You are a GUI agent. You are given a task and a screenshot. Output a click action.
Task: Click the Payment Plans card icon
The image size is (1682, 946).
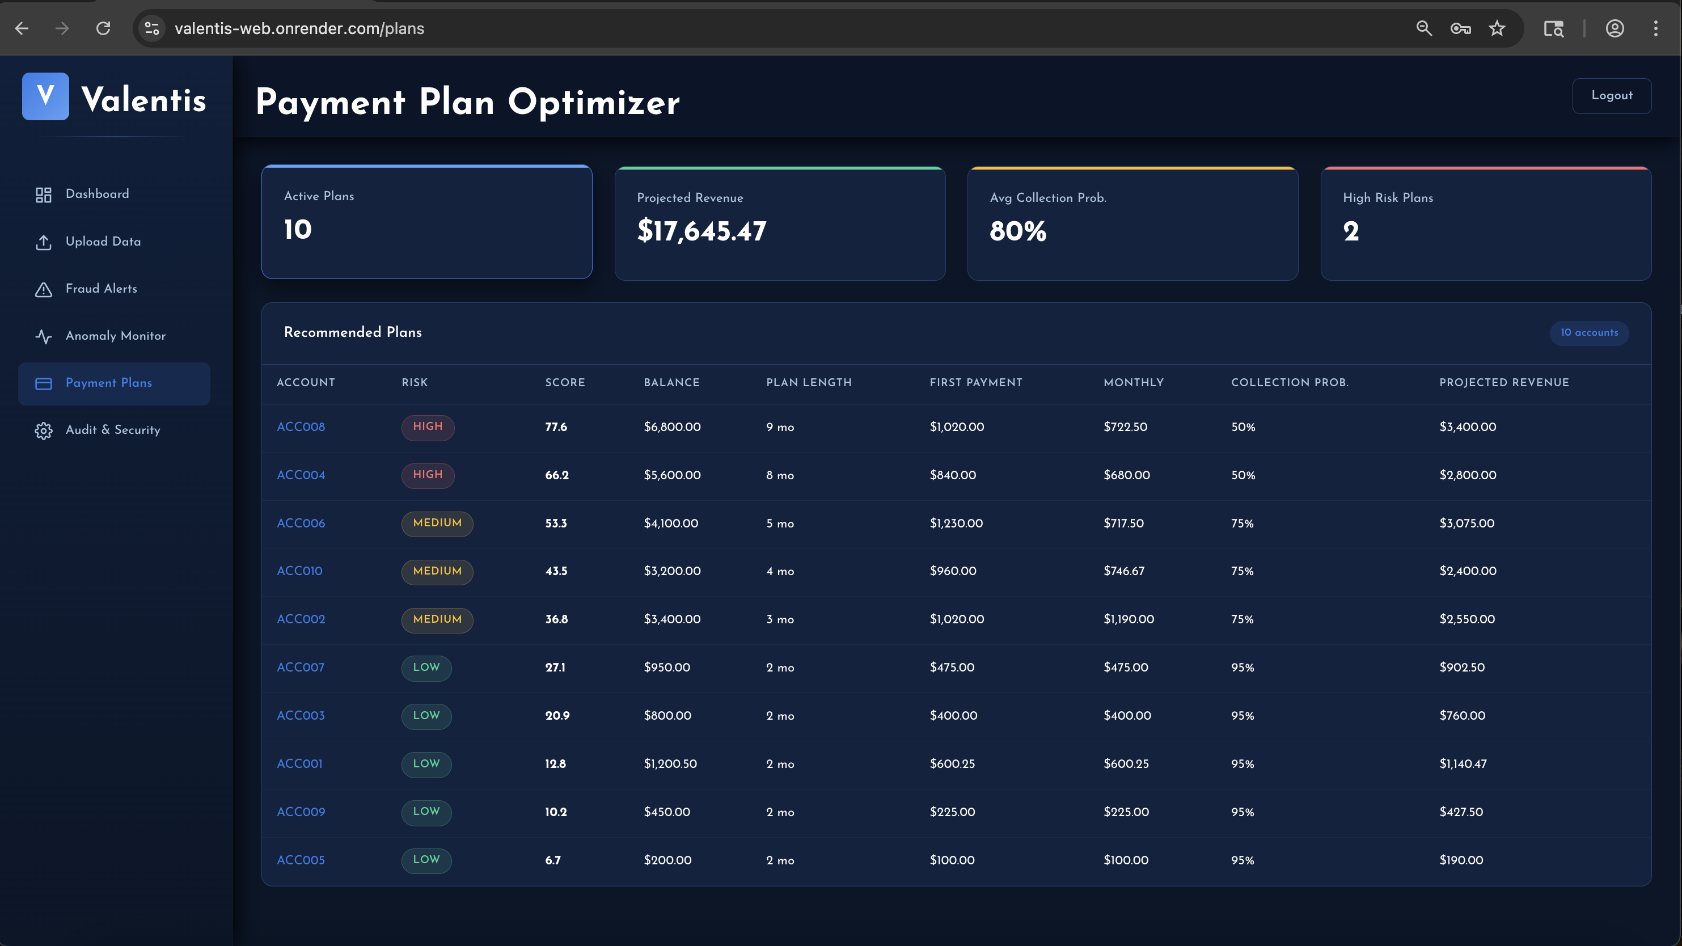coord(43,383)
